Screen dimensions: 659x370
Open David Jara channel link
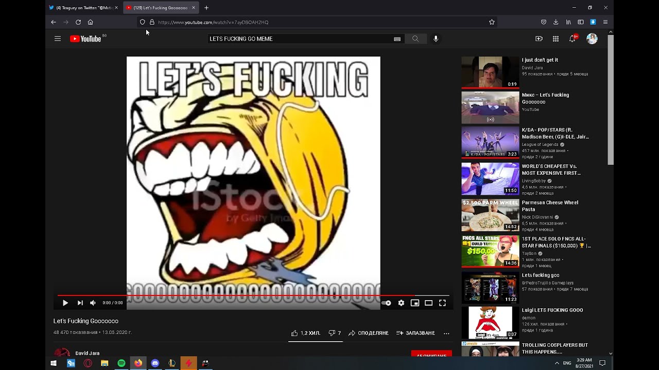(88, 353)
